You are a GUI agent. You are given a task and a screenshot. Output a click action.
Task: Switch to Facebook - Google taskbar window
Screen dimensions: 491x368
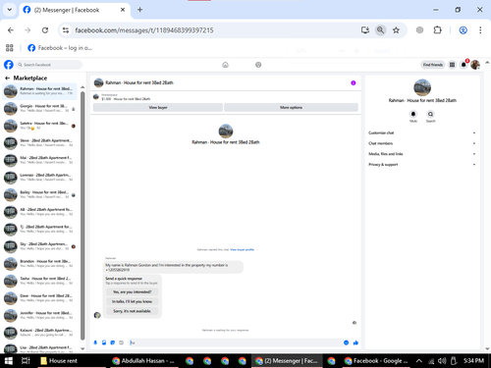(x=376, y=361)
